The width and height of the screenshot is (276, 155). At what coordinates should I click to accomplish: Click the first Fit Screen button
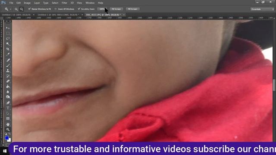[x=116, y=9]
